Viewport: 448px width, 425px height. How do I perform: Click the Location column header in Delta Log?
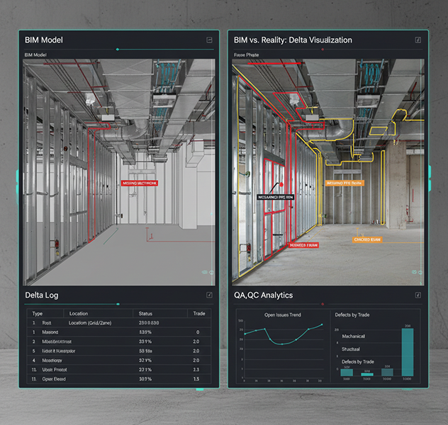pos(78,313)
